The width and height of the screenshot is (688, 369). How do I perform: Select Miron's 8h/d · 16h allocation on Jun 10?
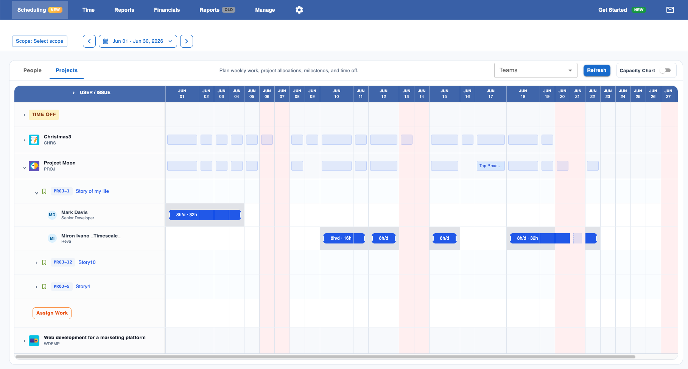click(344, 238)
